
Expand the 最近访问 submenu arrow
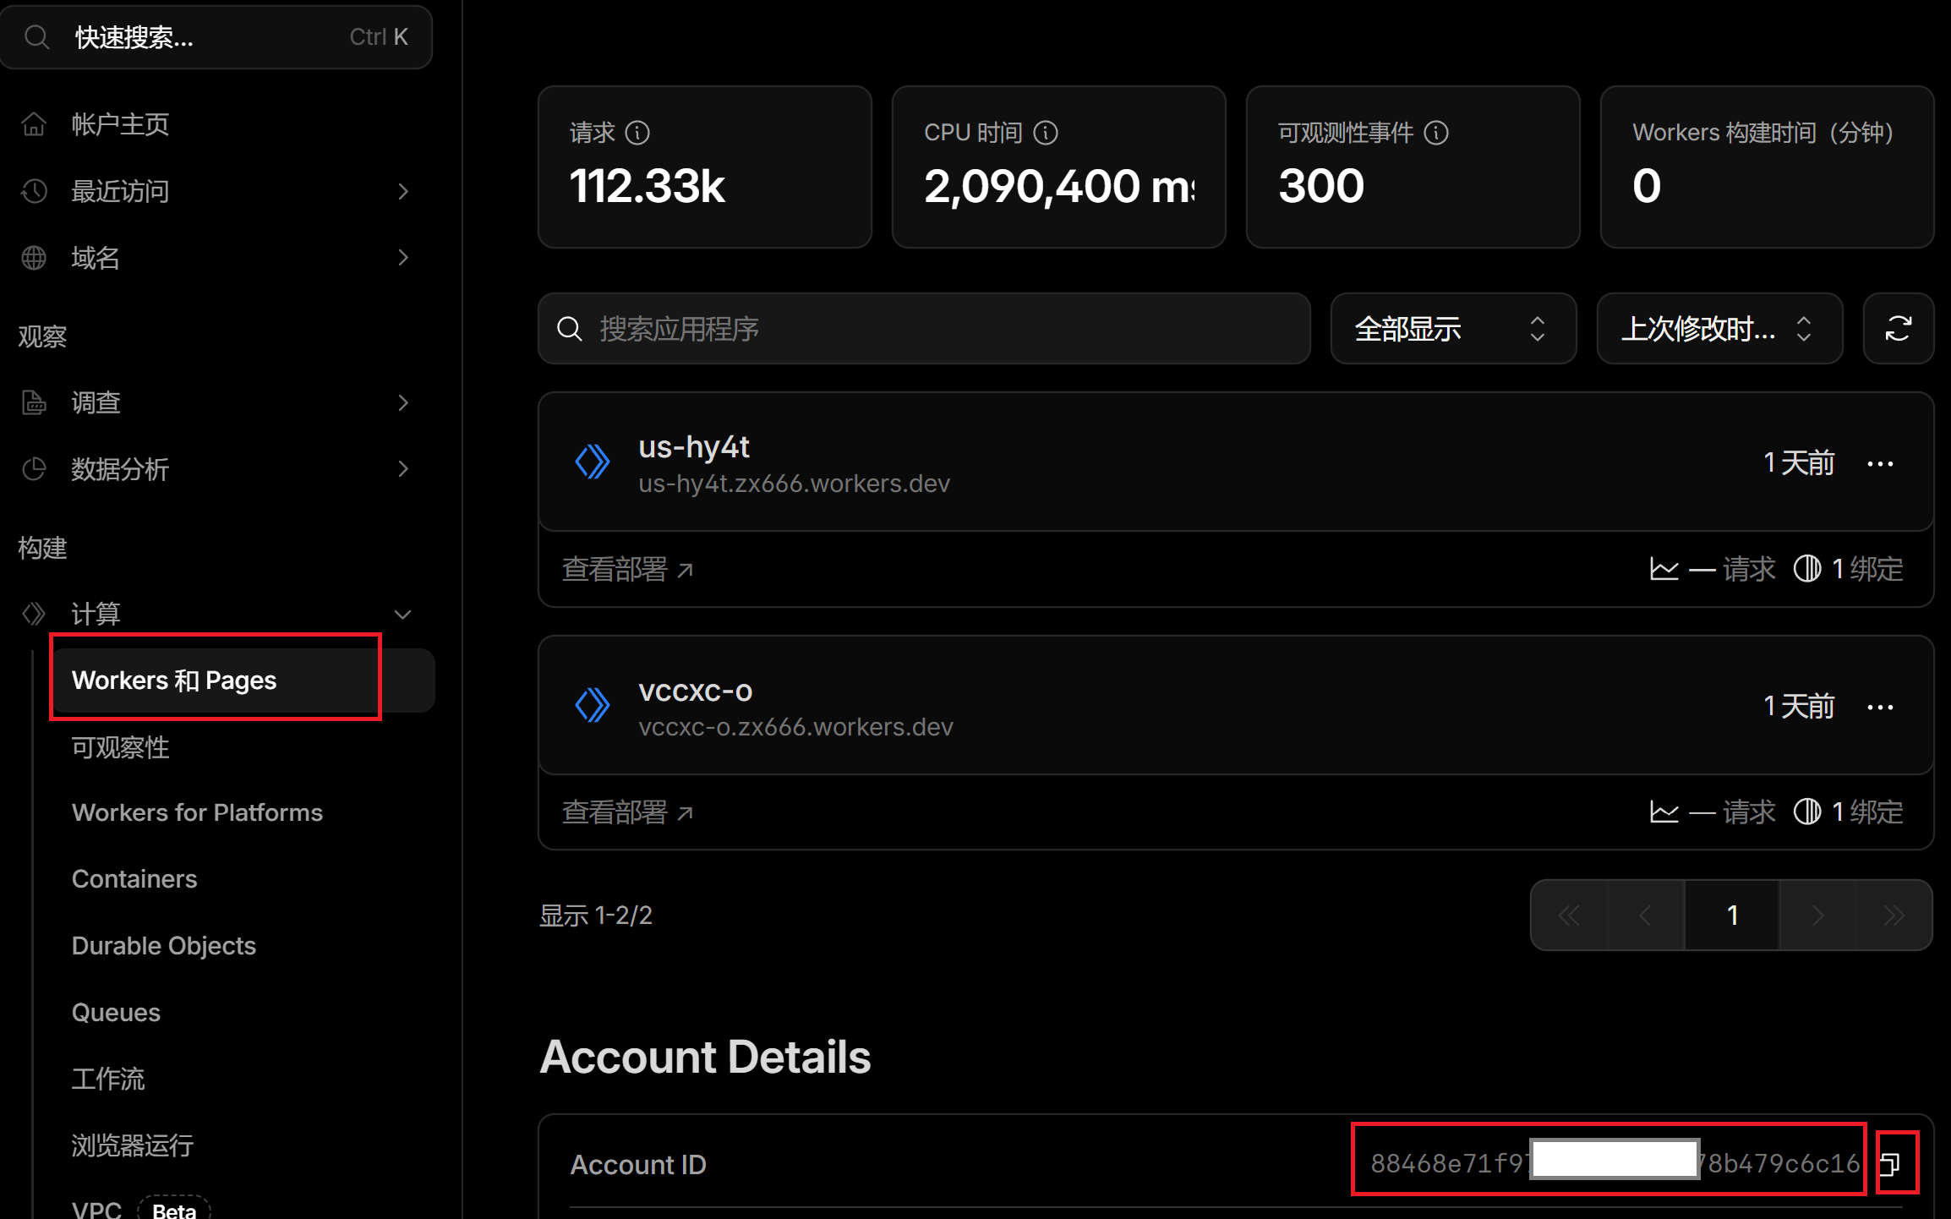click(x=403, y=191)
